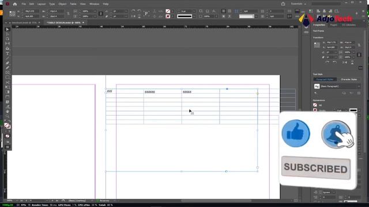Select the Line tool

(x=7, y=58)
